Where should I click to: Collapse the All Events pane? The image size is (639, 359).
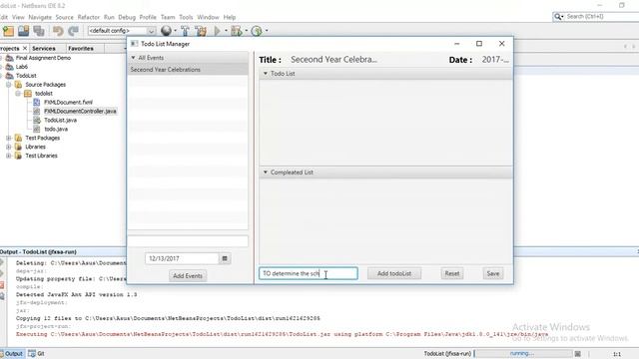133,58
